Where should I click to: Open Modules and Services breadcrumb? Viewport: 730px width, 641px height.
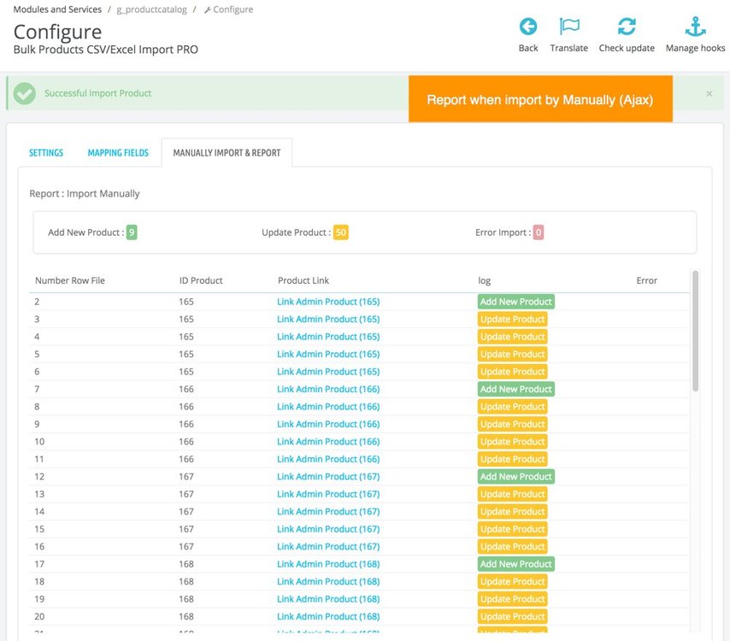[57, 9]
